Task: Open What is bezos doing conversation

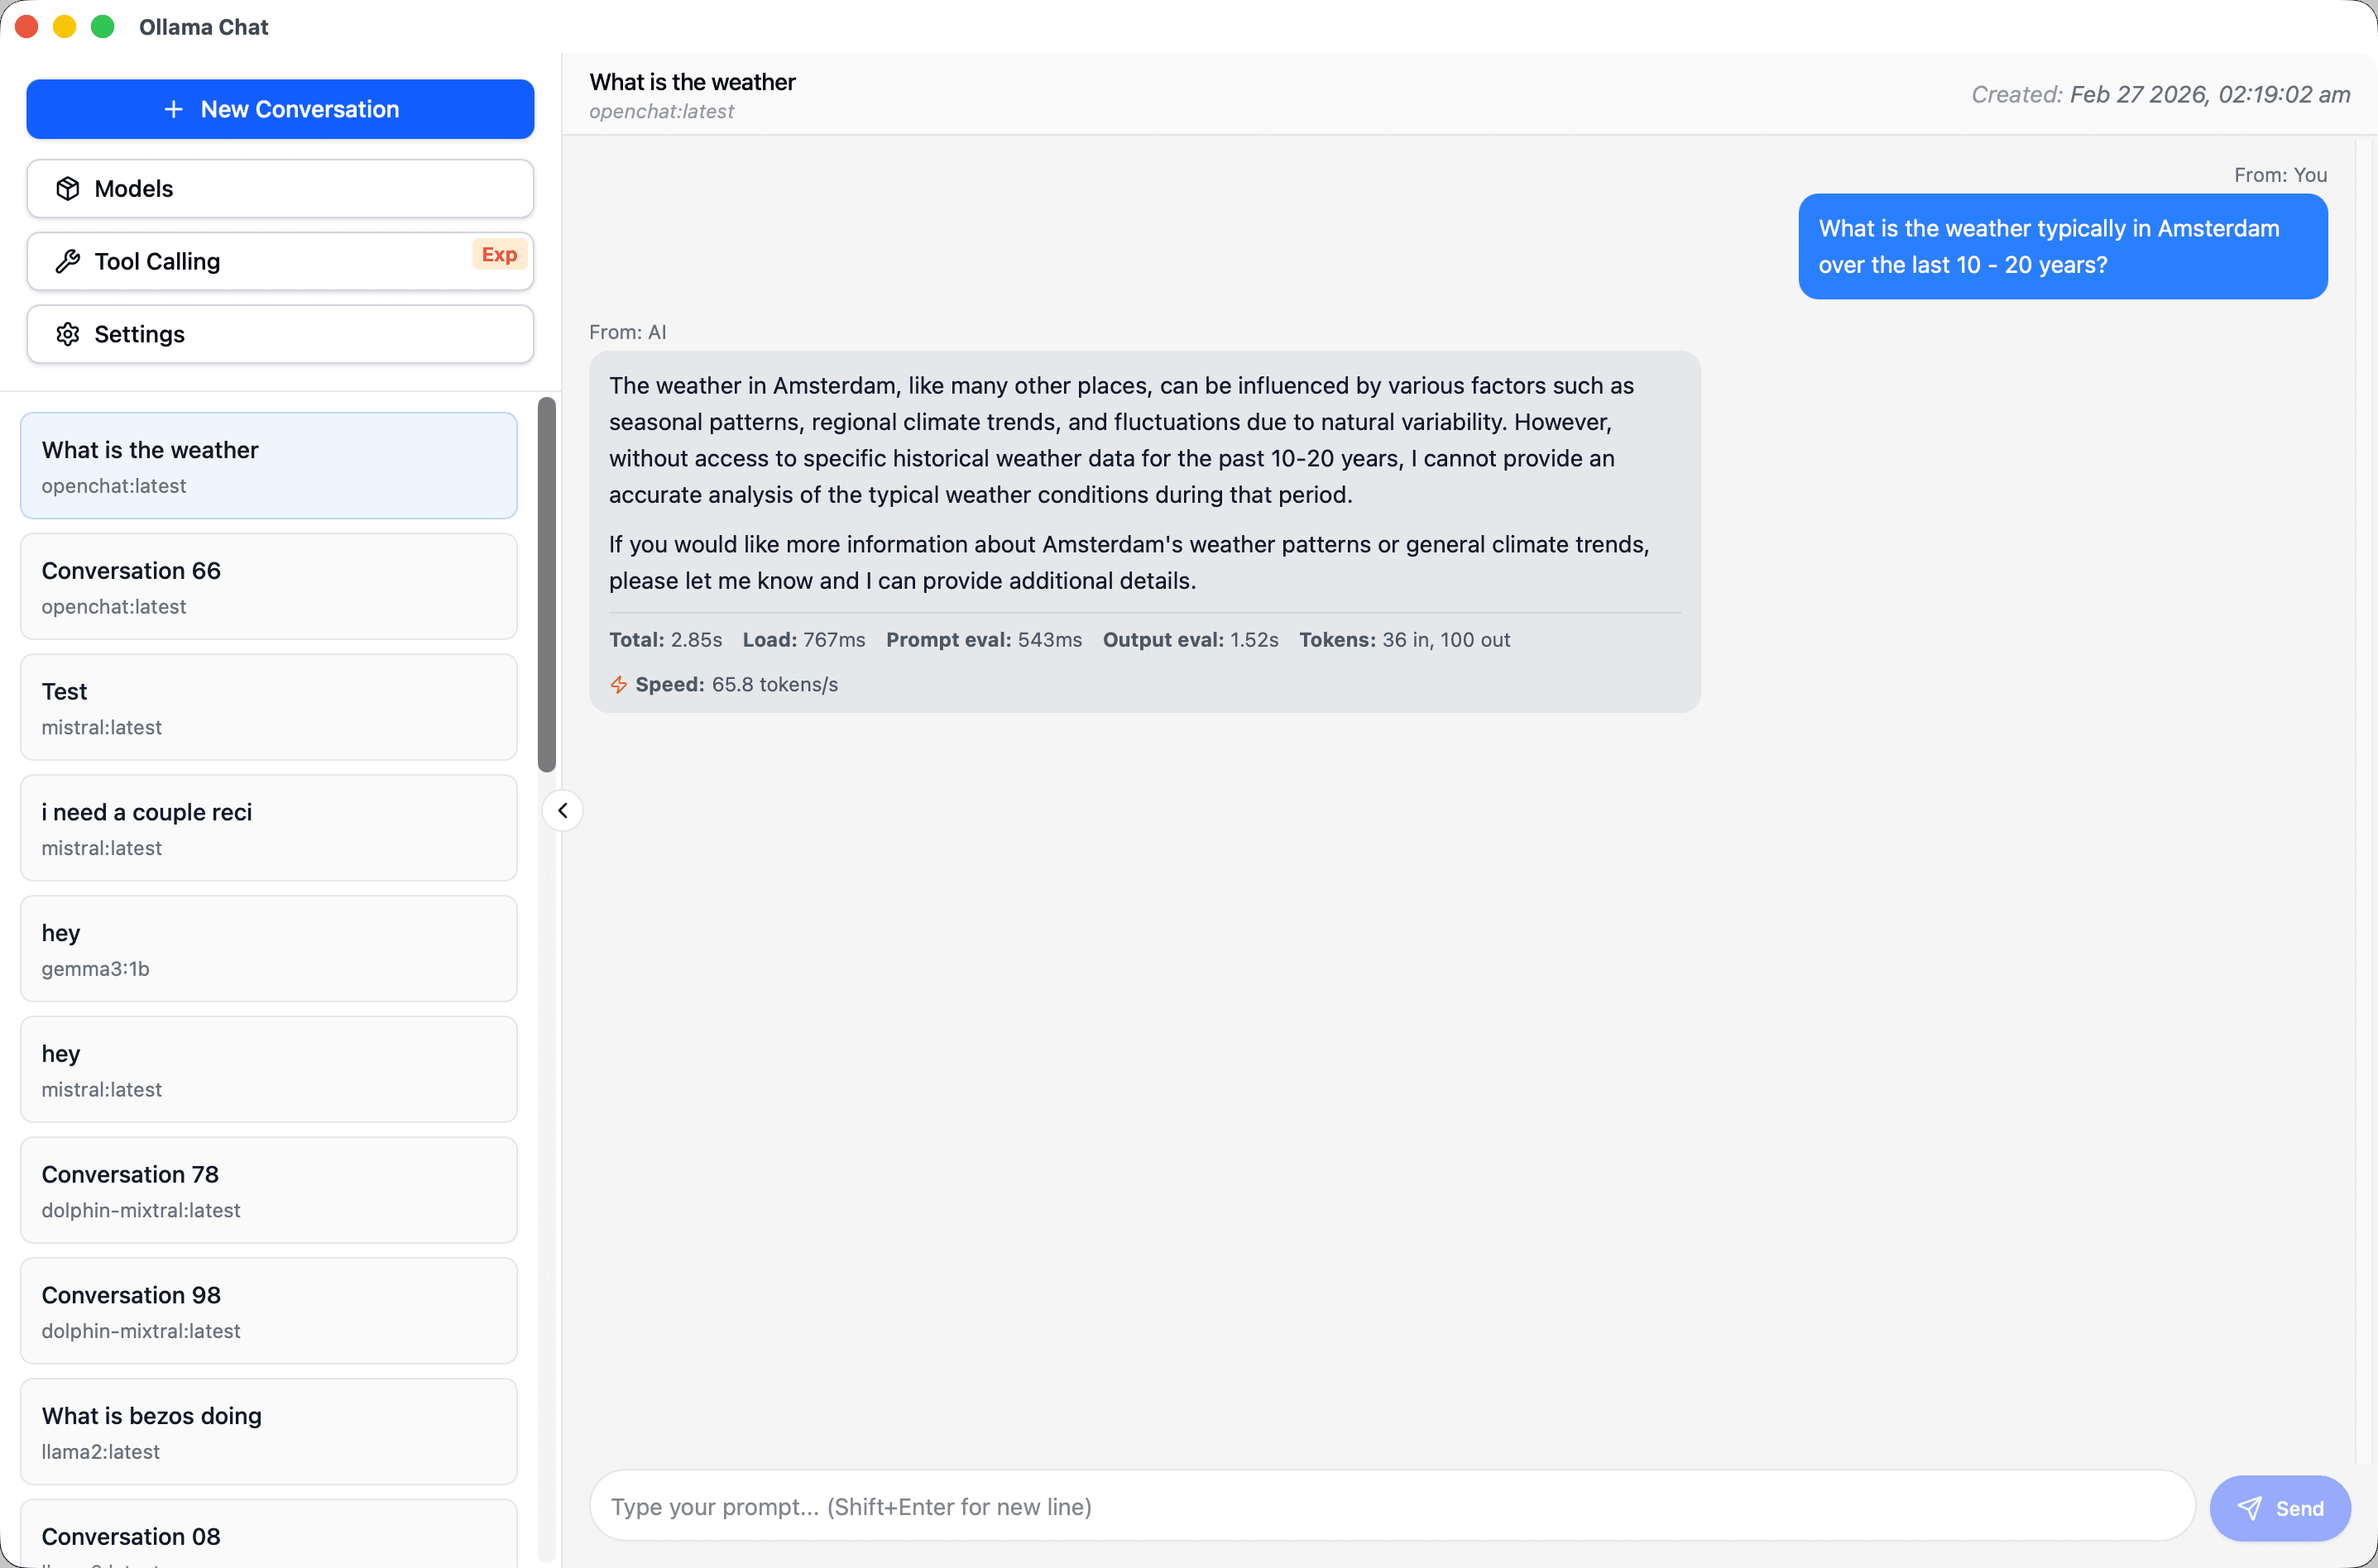Action: 268,1432
